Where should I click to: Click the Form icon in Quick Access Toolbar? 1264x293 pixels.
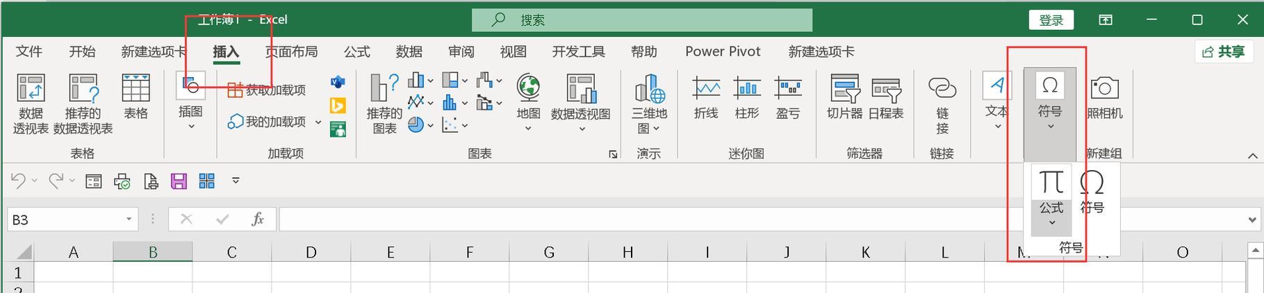point(93,182)
